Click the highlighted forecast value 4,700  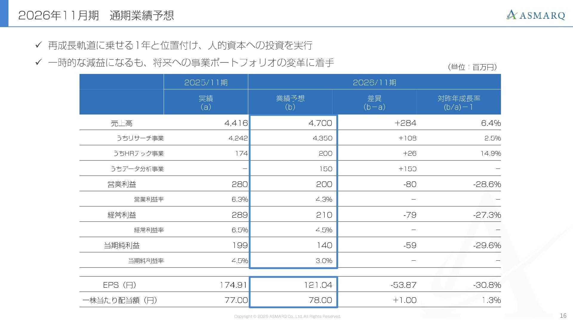[320, 123]
